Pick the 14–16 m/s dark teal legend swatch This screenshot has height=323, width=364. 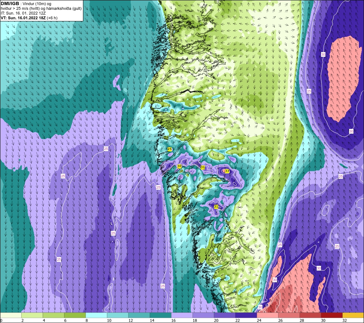tap(161, 315)
